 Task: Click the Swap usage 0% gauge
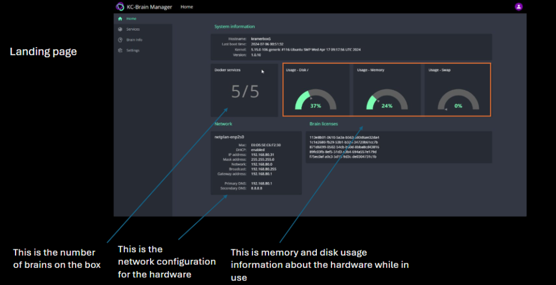pyautogui.click(x=458, y=99)
